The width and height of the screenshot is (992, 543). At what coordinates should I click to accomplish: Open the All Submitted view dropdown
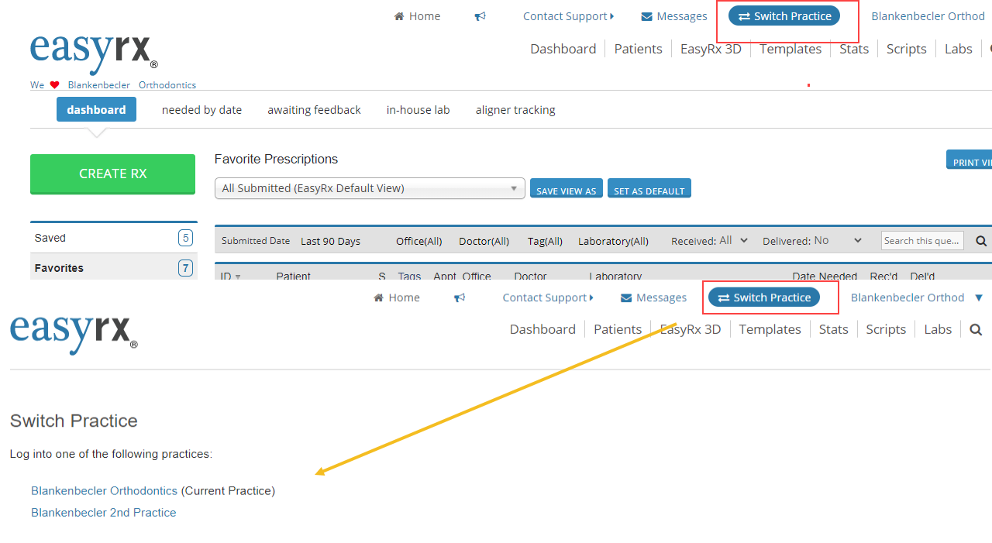click(370, 188)
